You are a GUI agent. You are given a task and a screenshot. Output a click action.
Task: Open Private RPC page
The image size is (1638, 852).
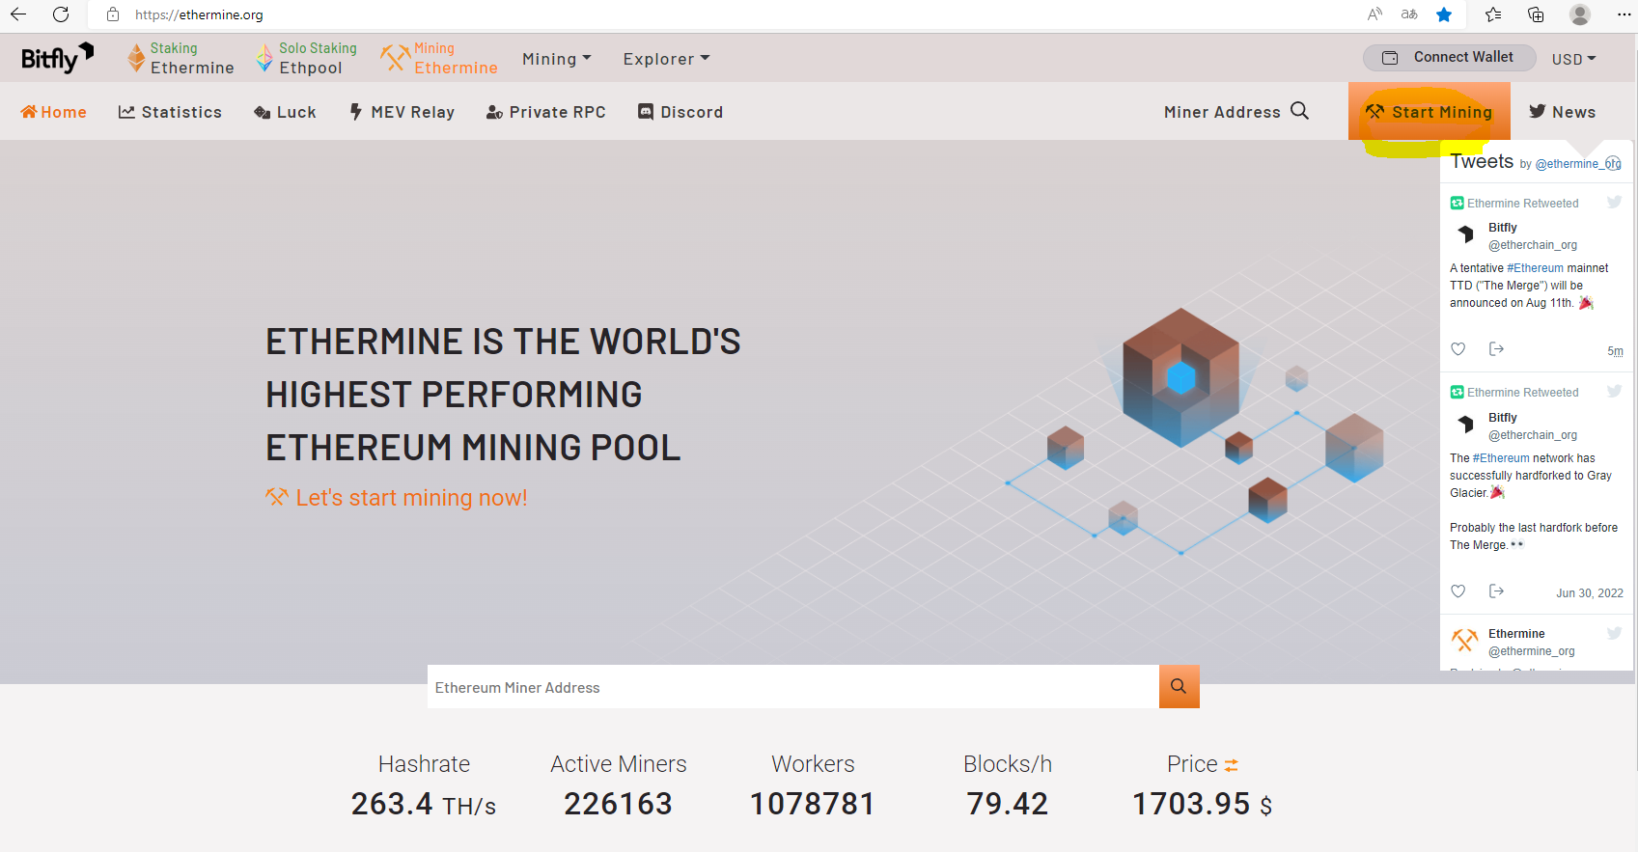click(546, 112)
